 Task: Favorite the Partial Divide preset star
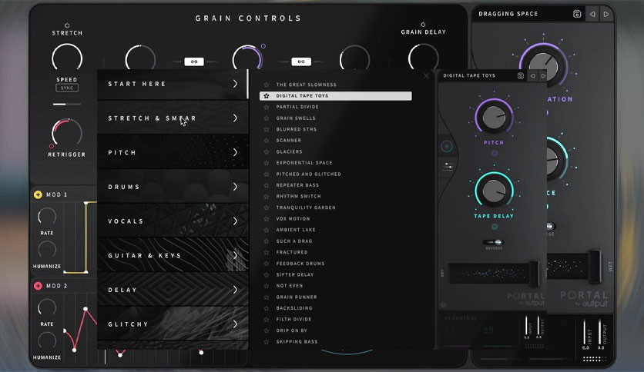(x=267, y=107)
